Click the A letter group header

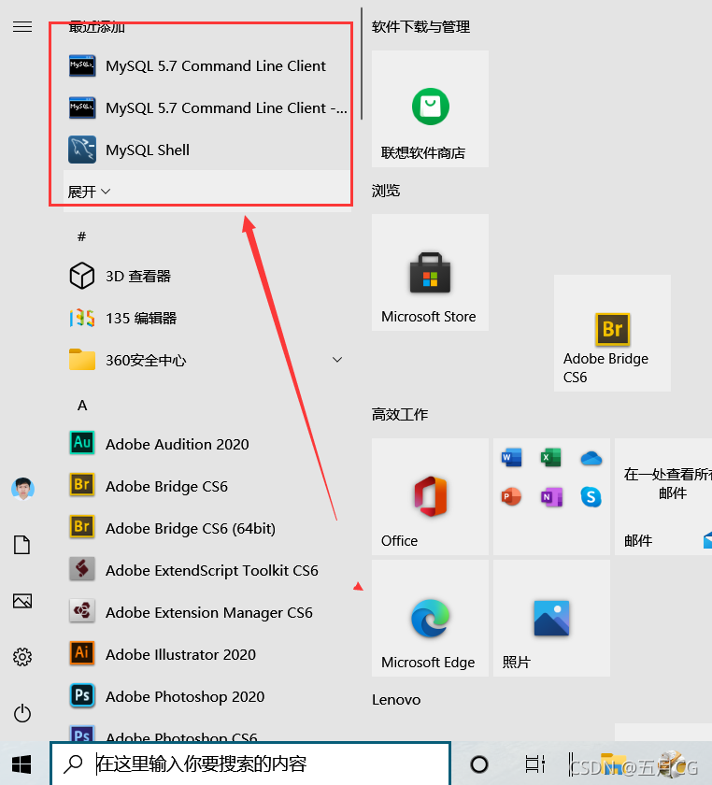(82, 405)
